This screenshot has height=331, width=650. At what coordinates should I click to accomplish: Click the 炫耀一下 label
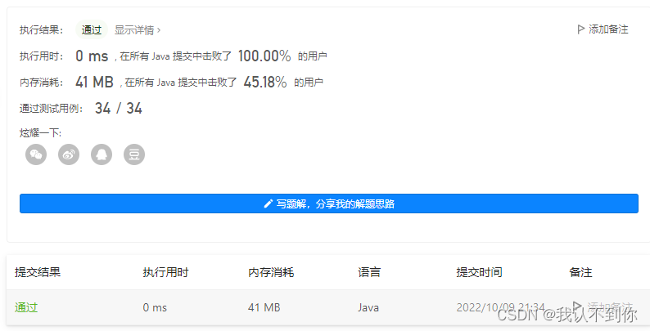[x=41, y=133]
